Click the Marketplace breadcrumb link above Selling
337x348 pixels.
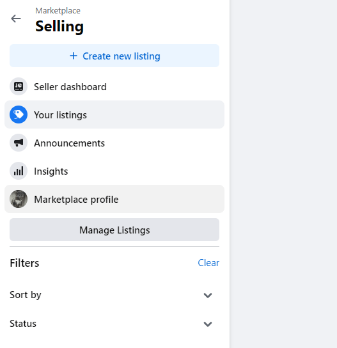click(58, 11)
